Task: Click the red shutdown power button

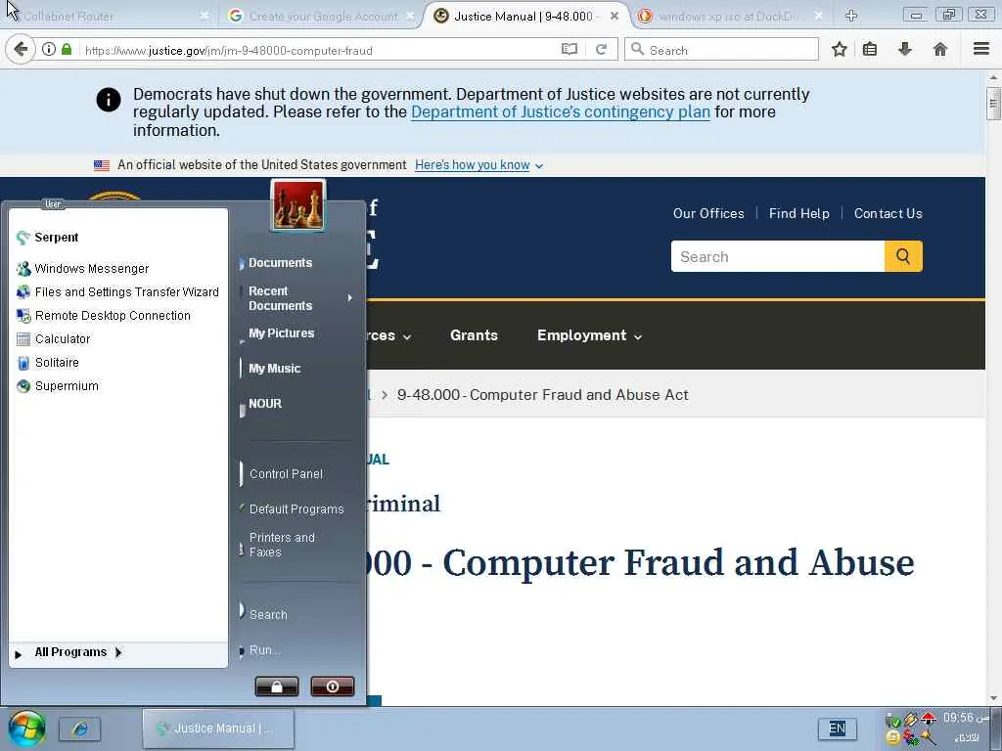Action: pos(333,686)
